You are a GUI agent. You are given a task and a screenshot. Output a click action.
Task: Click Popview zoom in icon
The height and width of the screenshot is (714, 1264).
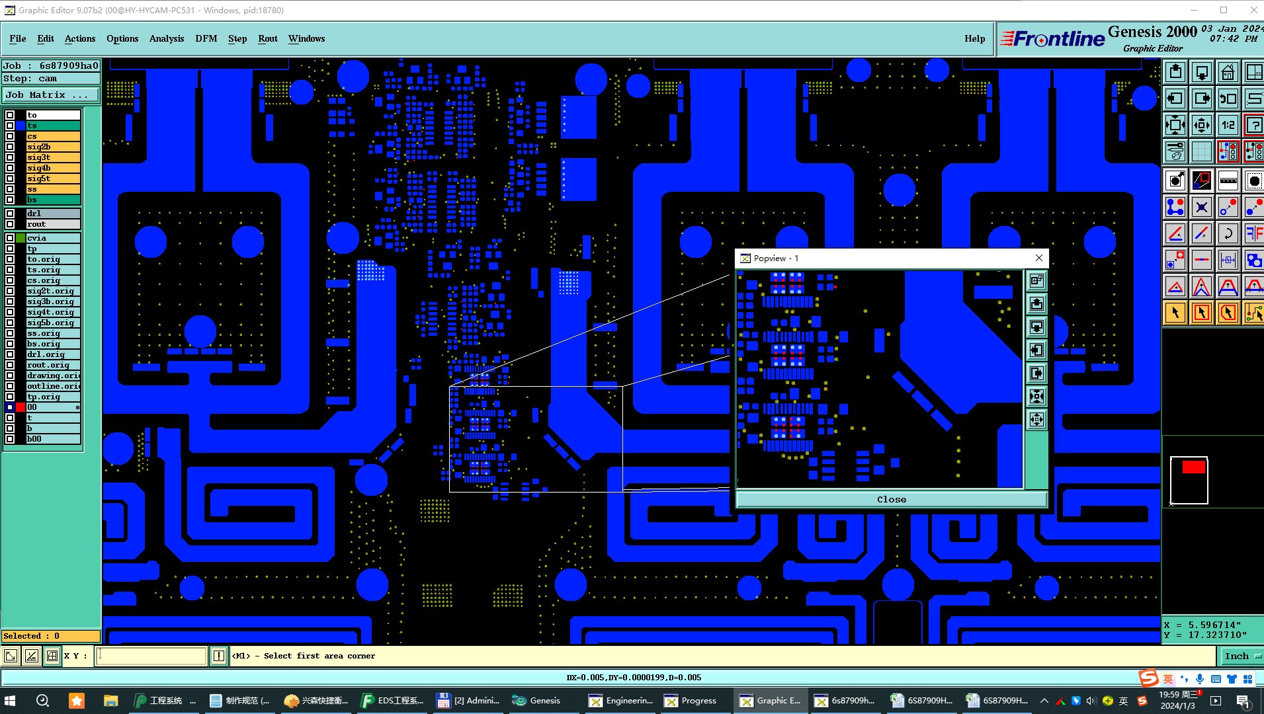(x=1036, y=397)
